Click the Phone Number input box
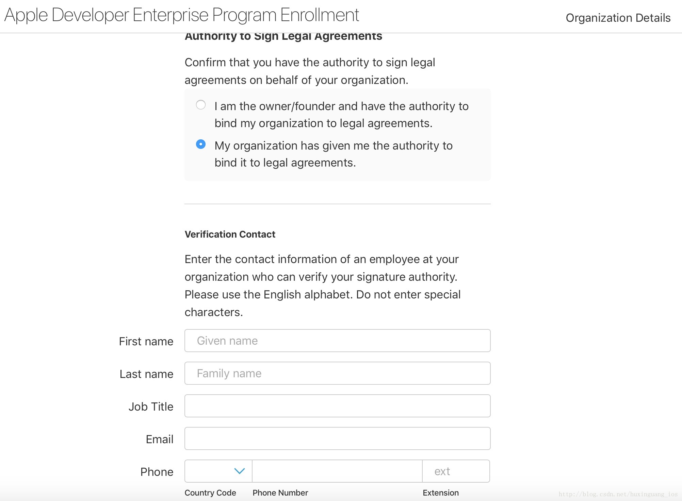The width and height of the screenshot is (682, 501). pyautogui.click(x=337, y=471)
